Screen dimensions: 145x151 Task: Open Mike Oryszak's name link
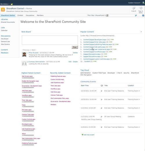(x=34, y=53)
